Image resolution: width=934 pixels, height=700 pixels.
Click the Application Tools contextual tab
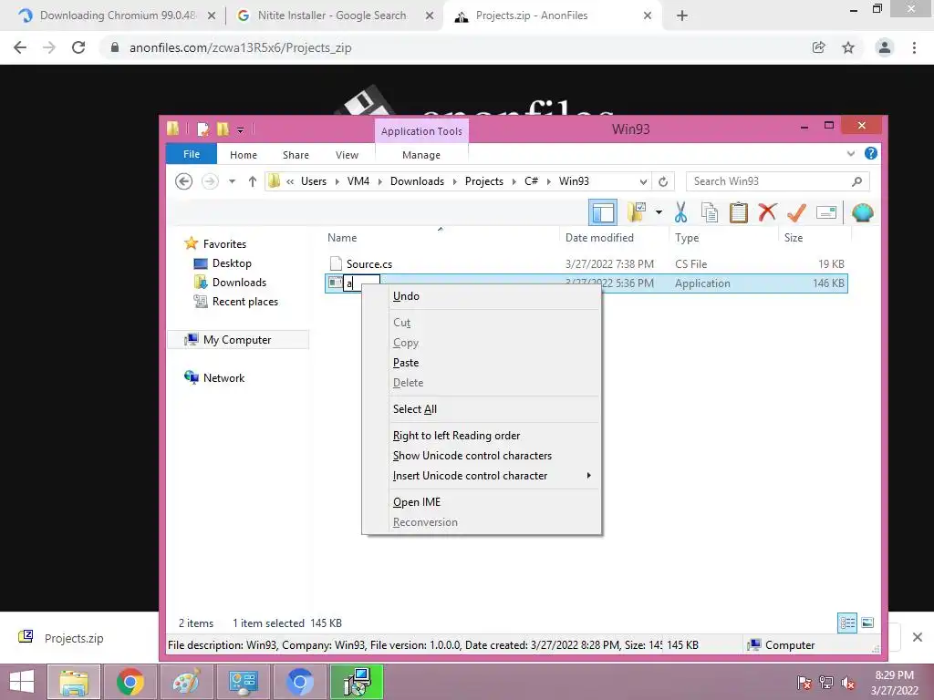coord(421,131)
